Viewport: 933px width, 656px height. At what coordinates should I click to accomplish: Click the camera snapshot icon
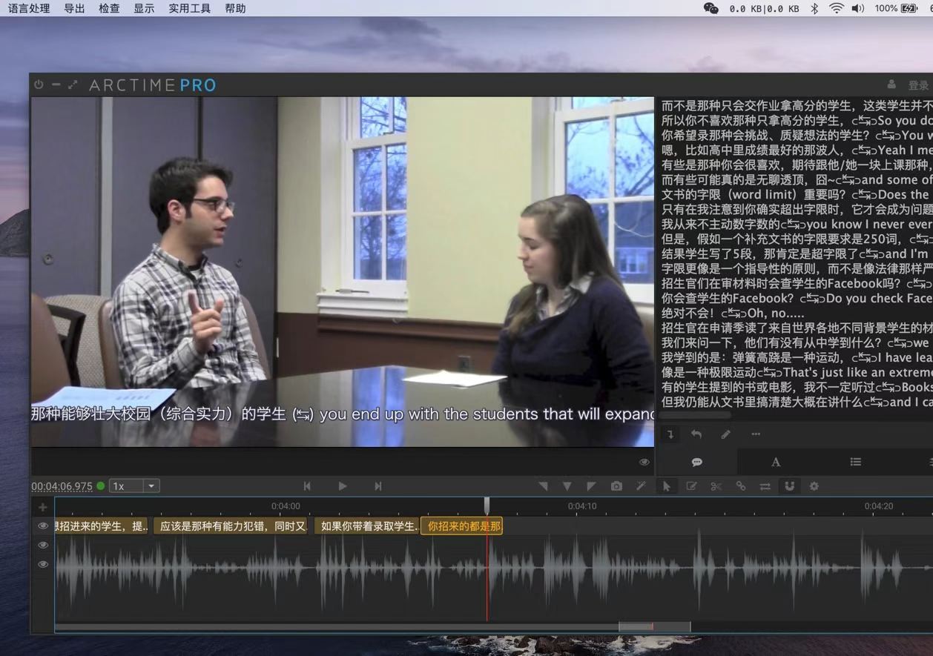[x=616, y=486]
